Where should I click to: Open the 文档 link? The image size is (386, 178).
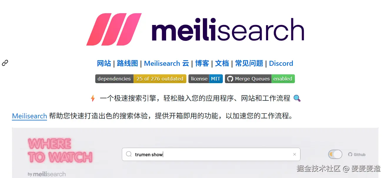click(222, 63)
